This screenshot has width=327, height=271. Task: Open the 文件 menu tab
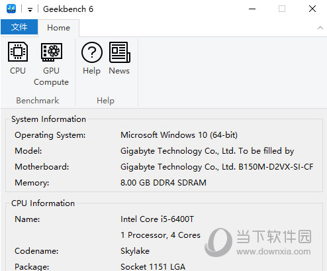tap(19, 27)
